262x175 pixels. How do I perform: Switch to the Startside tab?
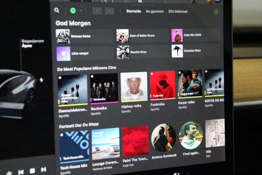[133, 11]
